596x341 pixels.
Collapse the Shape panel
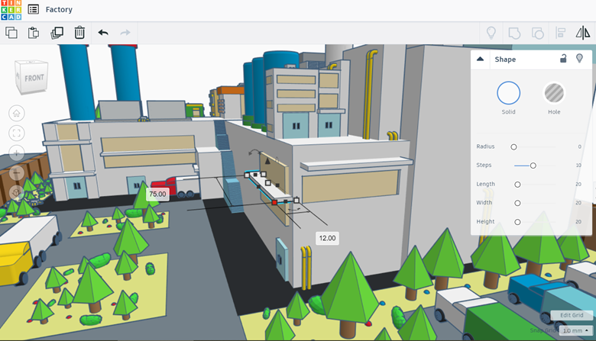(x=480, y=60)
